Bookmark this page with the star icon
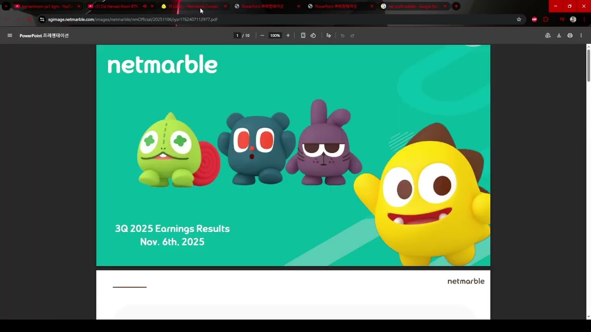 pyautogui.click(x=519, y=19)
